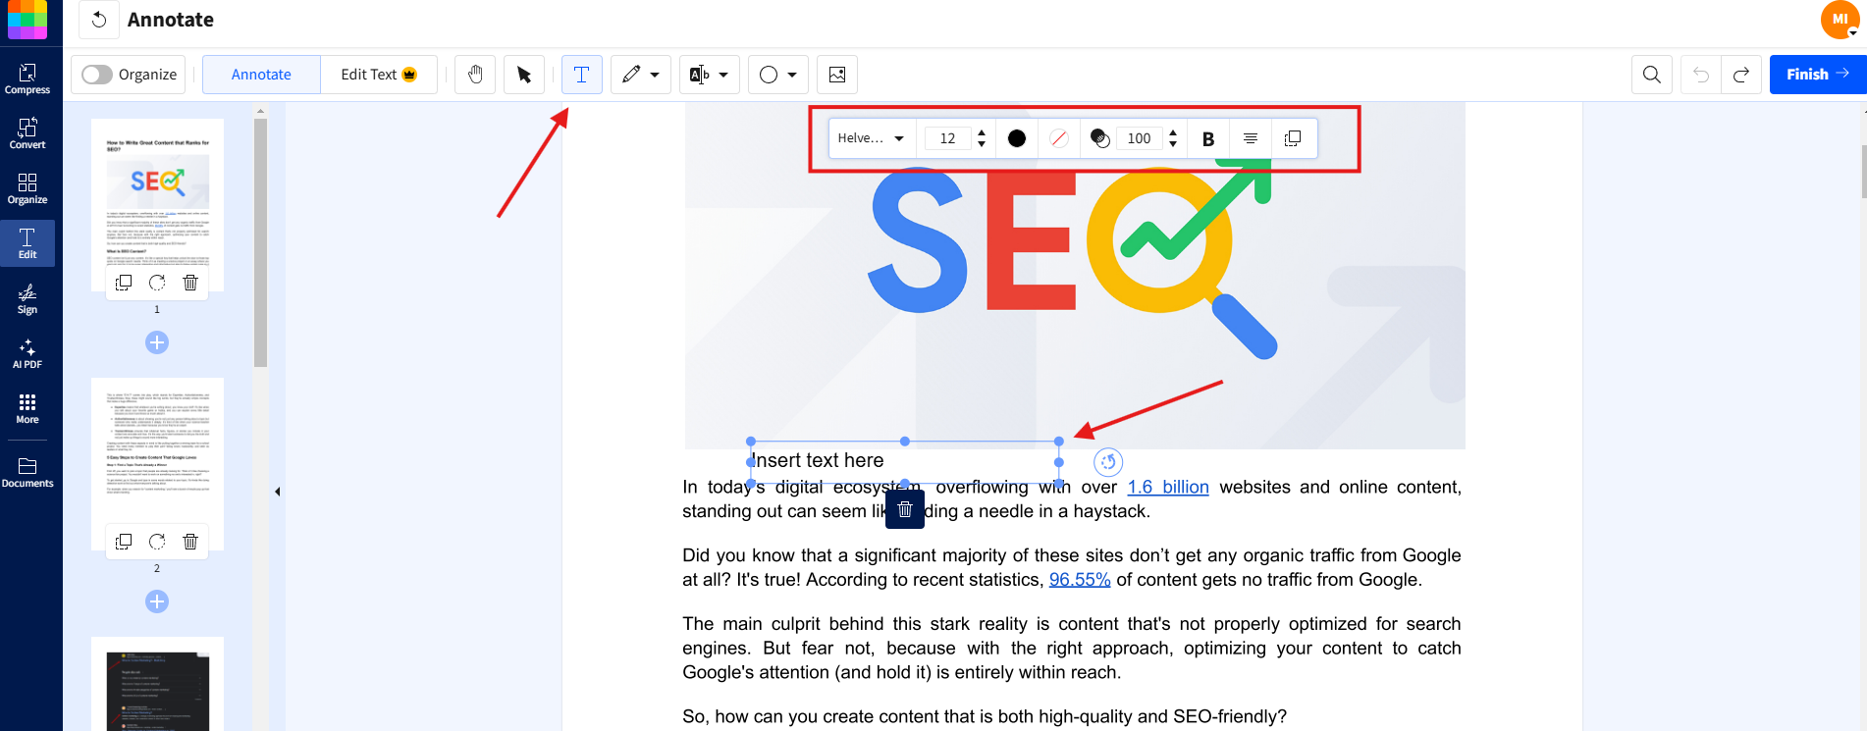The image size is (1867, 731).
Task: Duplicate text box from the format bar
Action: [x=1293, y=138]
